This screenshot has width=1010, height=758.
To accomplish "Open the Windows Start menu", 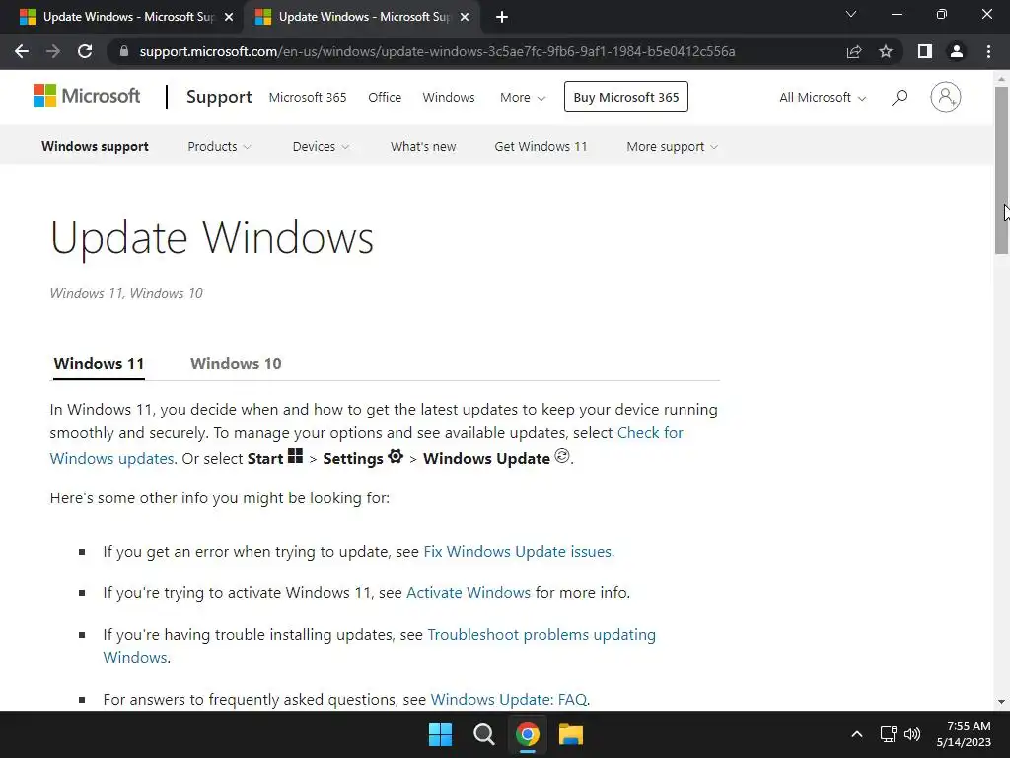I will [x=441, y=734].
